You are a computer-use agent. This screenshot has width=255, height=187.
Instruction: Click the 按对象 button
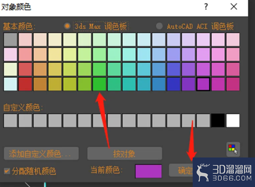pos(125,153)
